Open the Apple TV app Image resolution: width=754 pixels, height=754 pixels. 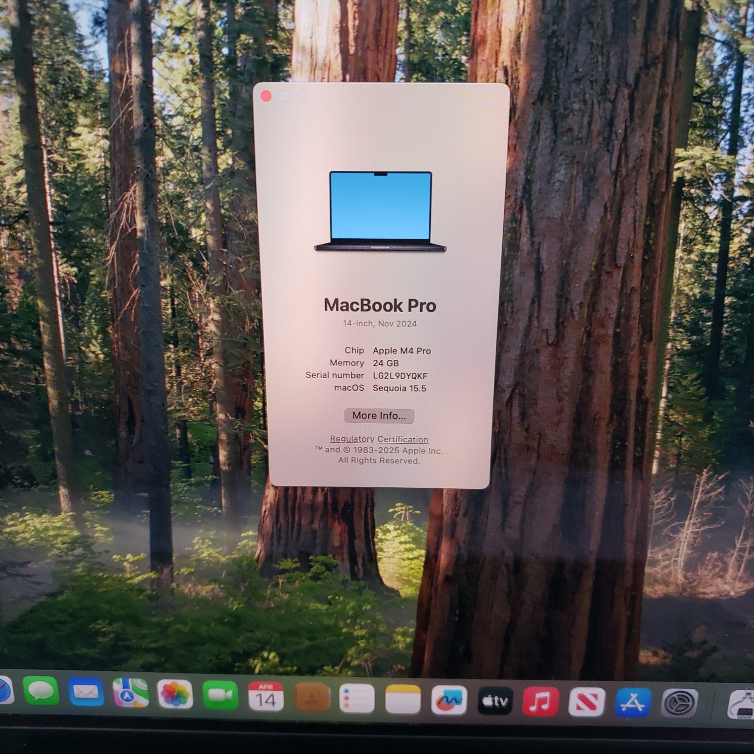495,701
